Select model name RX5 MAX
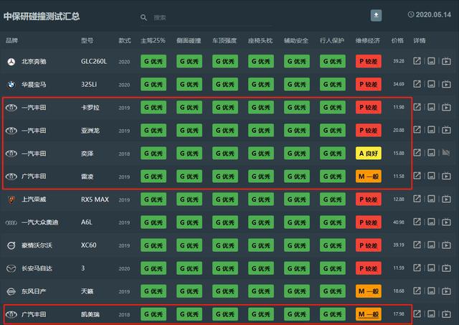 click(95, 199)
